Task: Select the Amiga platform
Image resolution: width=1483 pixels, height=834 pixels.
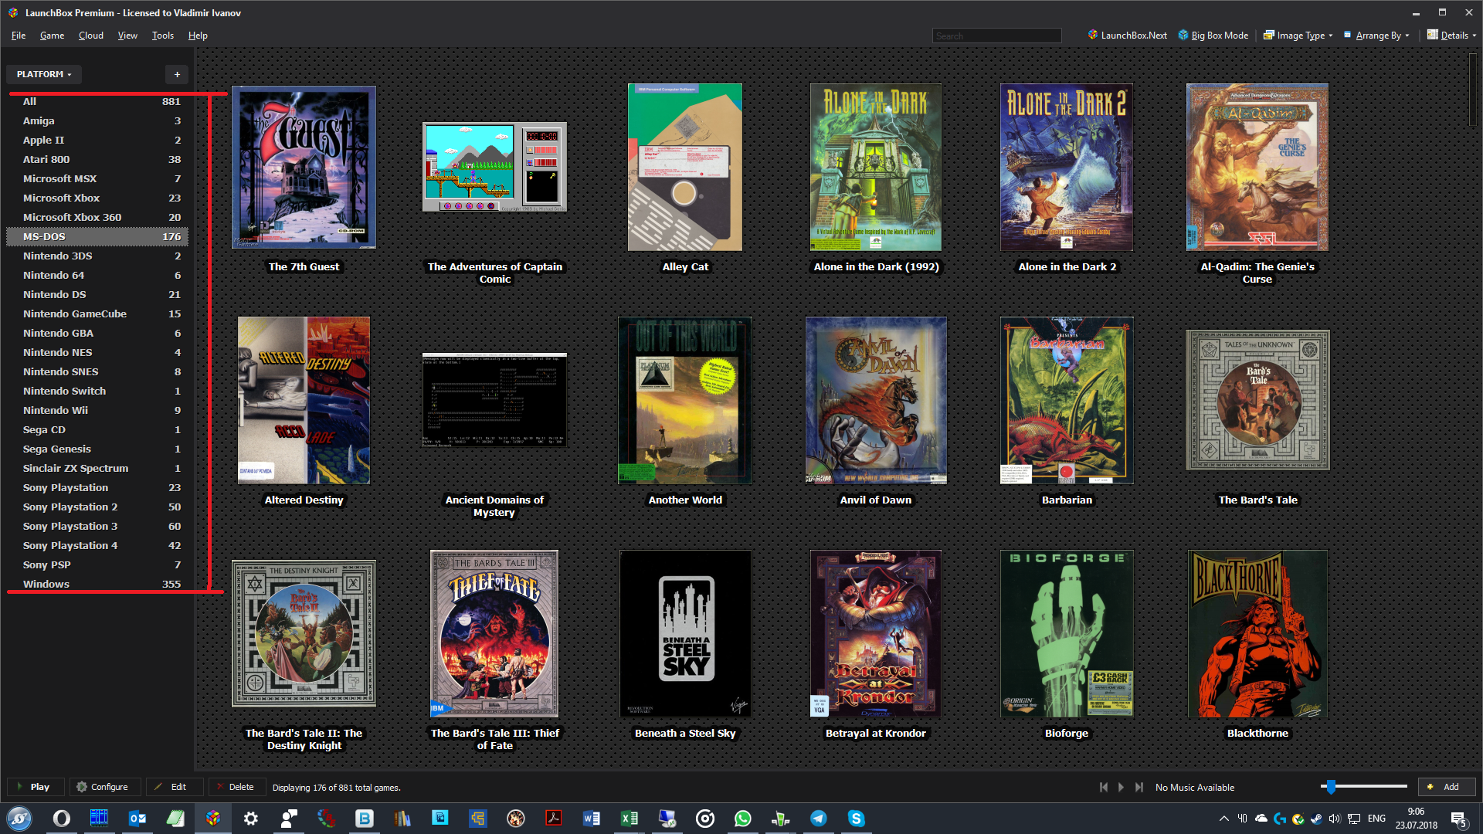Action: [x=97, y=120]
